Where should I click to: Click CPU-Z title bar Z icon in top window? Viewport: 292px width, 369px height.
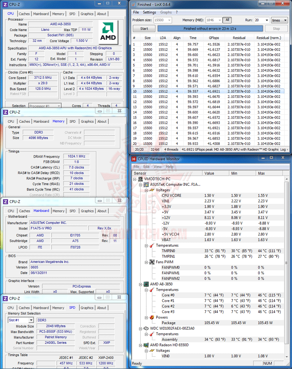(5, 4)
